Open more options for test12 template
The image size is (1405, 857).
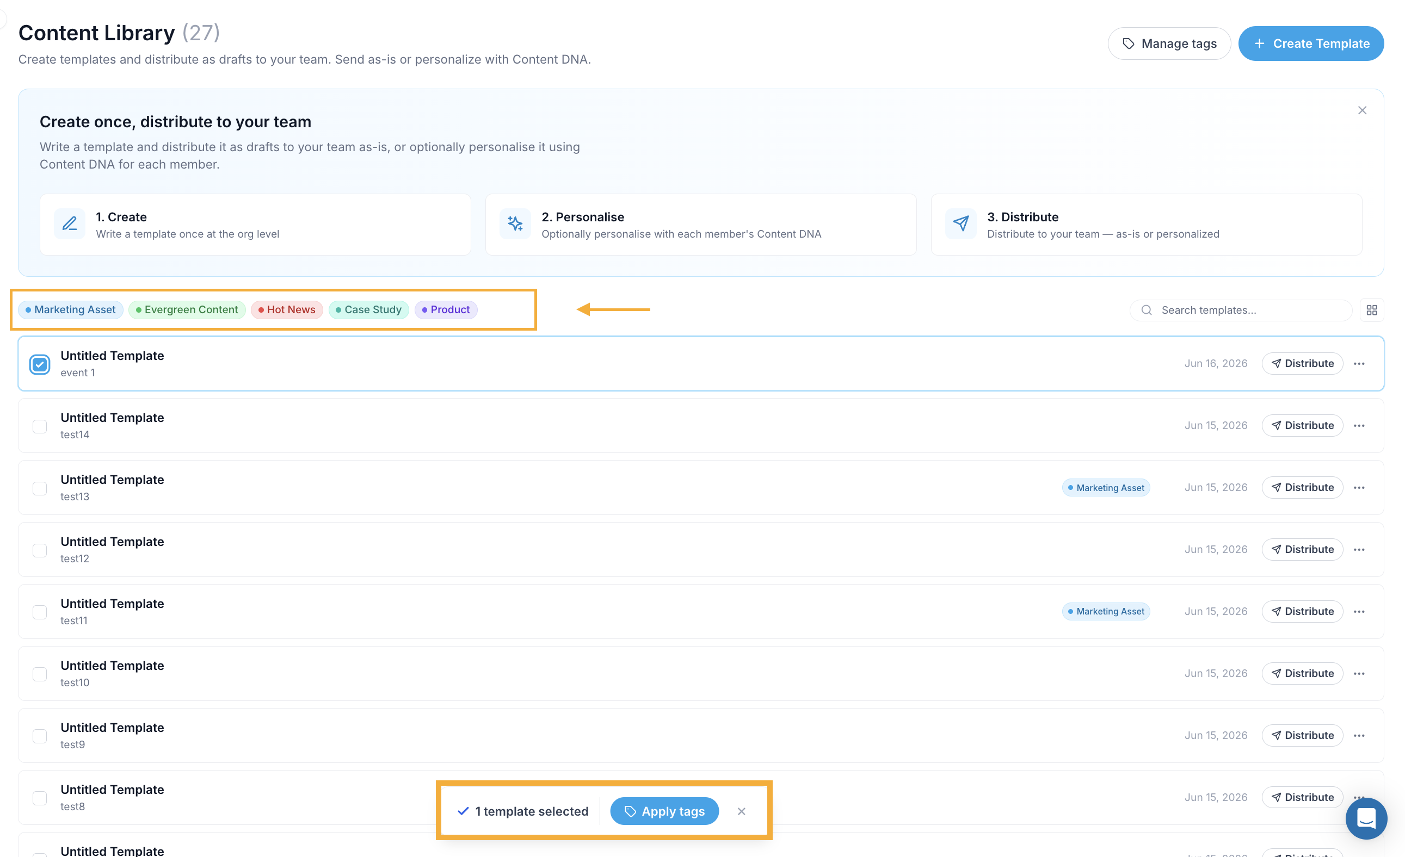click(1359, 550)
